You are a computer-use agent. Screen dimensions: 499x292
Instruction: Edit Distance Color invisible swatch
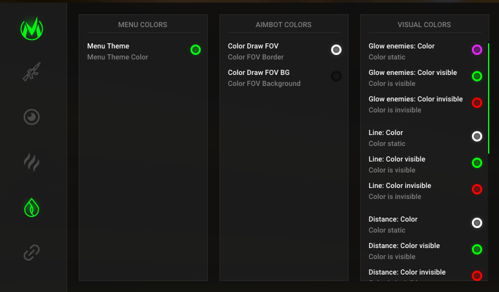[477, 276]
